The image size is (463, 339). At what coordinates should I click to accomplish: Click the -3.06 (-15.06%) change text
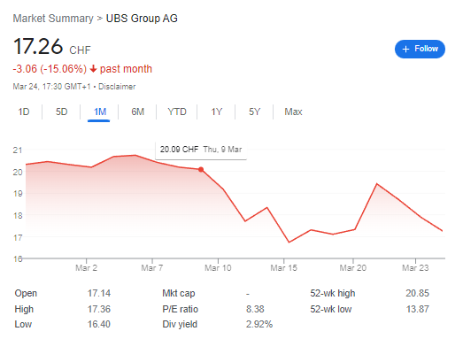[x=50, y=69]
